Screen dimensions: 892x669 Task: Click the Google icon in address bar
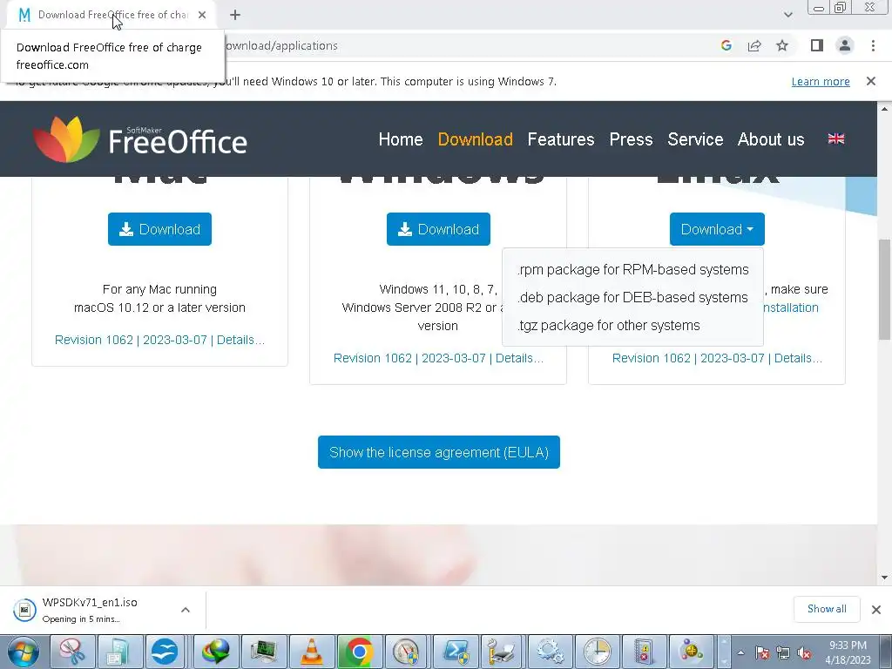click(x=726, y=45)
